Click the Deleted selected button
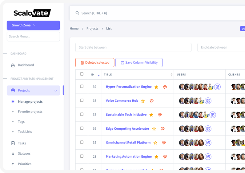245x173 pixels. coord(95,63)
